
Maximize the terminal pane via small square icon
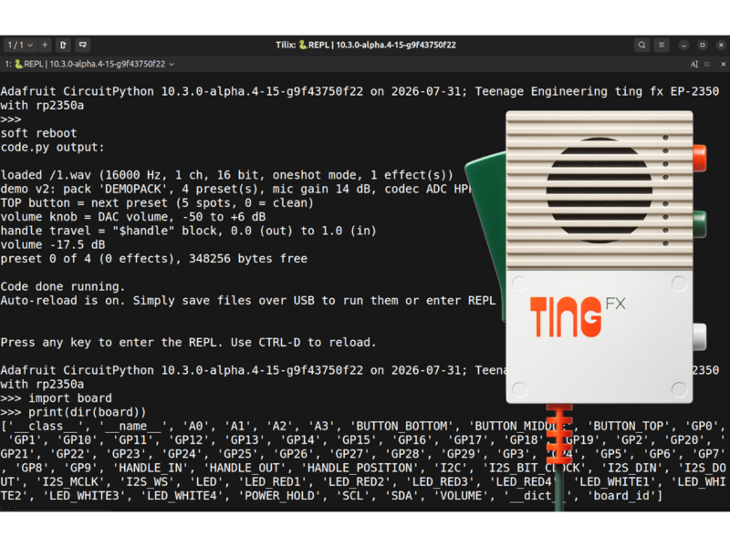(x=706, y=64)
